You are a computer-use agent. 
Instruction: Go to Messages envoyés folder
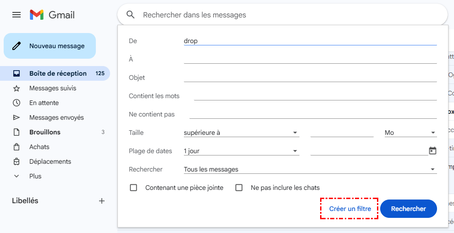point(56,117)
